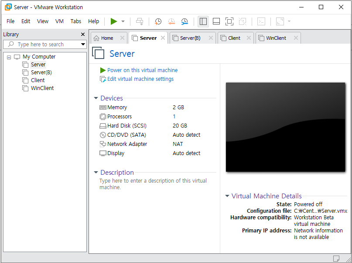Select Server(B) in the library tree
Image resolution: width=352 pixels, height=263 pixels.
click(41, 73)
